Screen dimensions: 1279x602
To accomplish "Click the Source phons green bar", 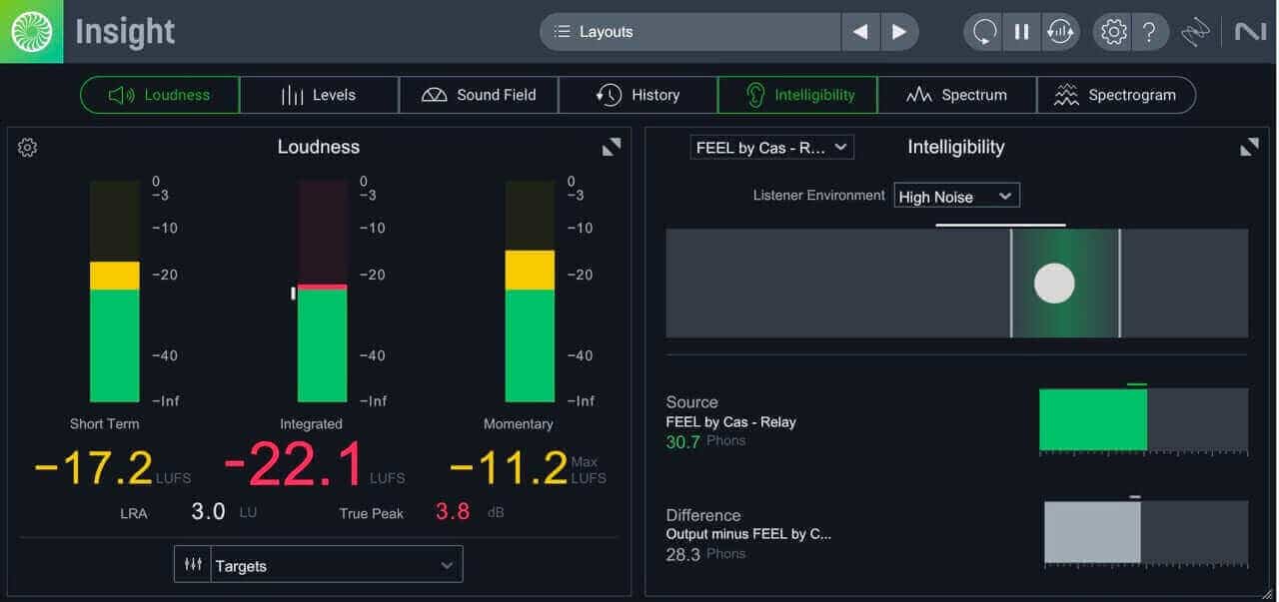I will 1093,419.
